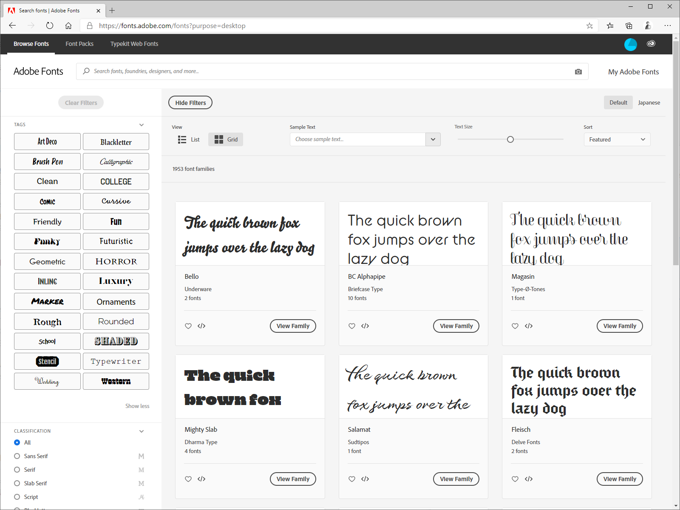Go back to previous page
Image resolution: width=680 pixels, height=510 pixels.
[x=12, y=25]
